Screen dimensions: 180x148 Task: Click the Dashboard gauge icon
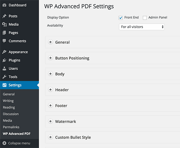click(4, 5)
